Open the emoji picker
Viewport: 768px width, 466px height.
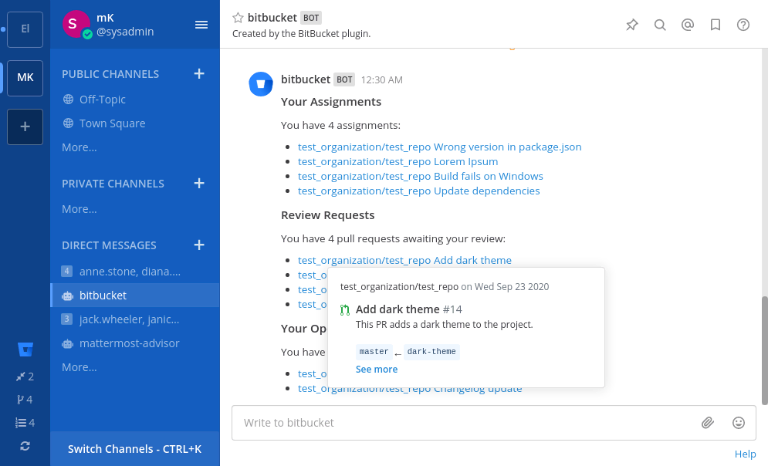[x=739, y=423]
